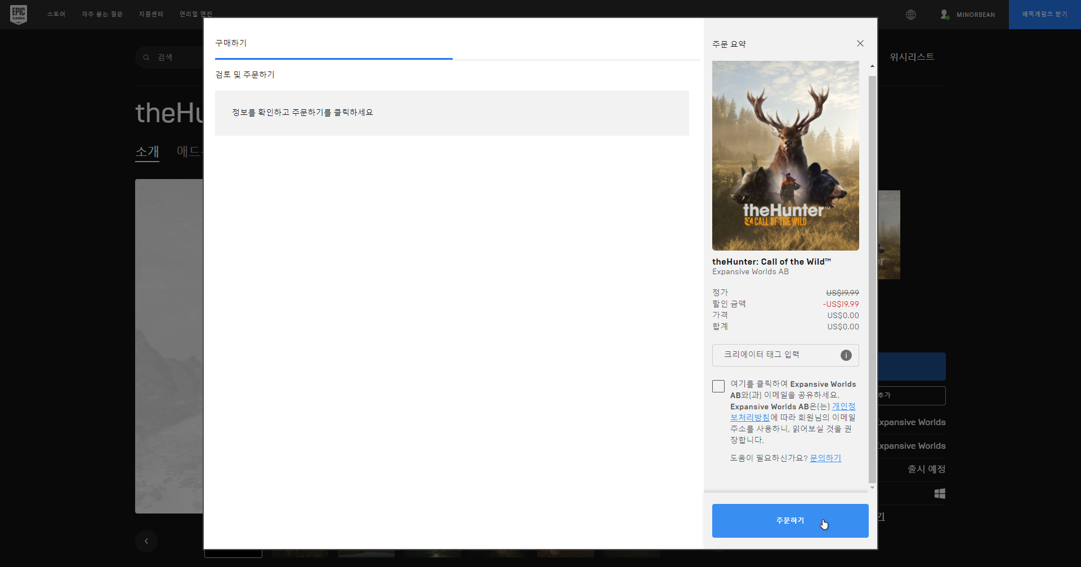Open the MINORBEAN account menu
The height and width of the screenshot is (567, 1081).
click(975, 15)
